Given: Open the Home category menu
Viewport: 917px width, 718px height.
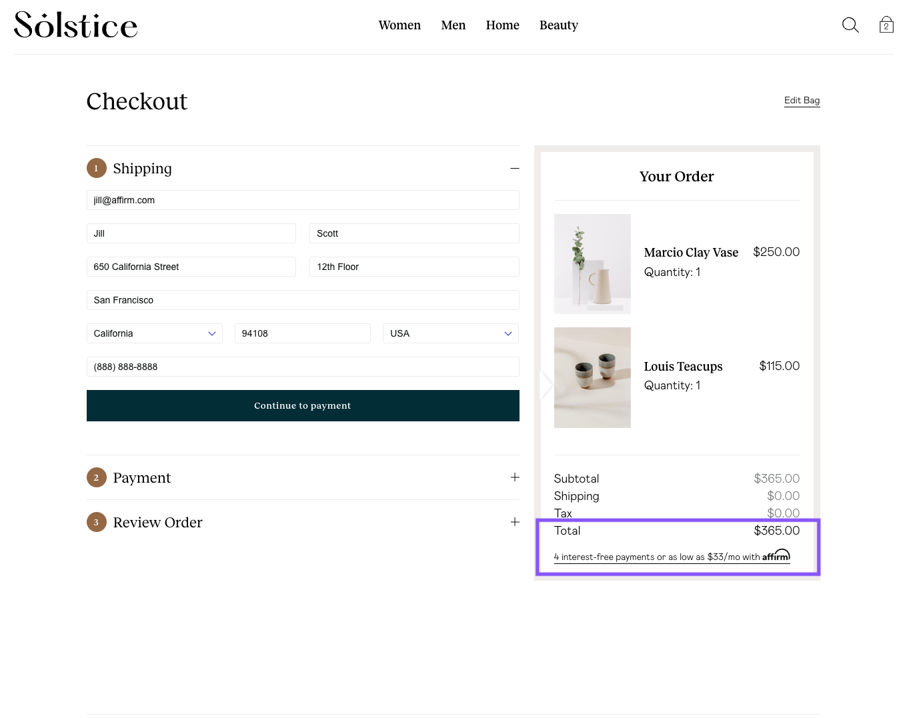Looking at the screenshot, I should [x=503, y=25].
